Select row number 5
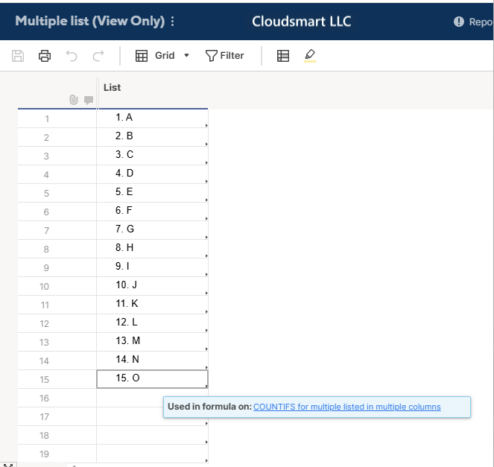The height and width of the screenshot is (467, 494). 47,194
